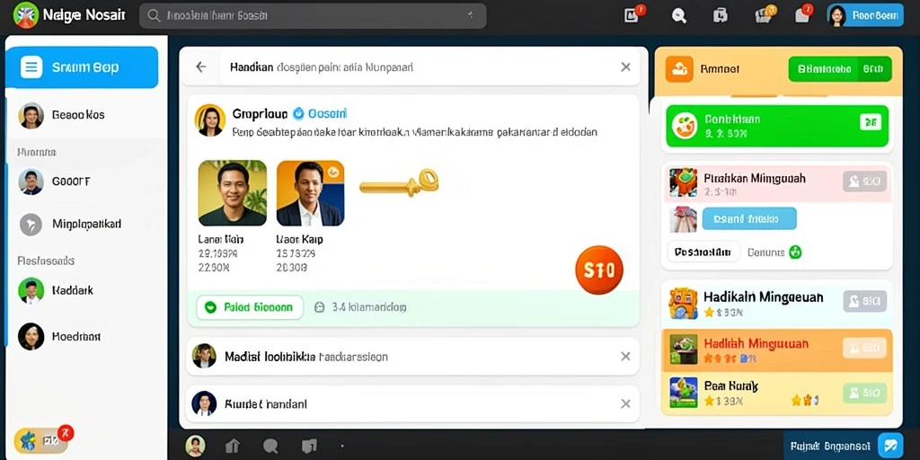
Task: Click the orange Bmnaet panel icon
Action: click(679, 69)
